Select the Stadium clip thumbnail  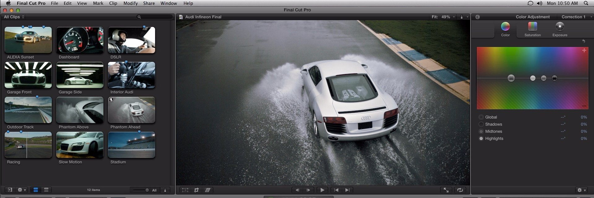(x=132, y=145)
